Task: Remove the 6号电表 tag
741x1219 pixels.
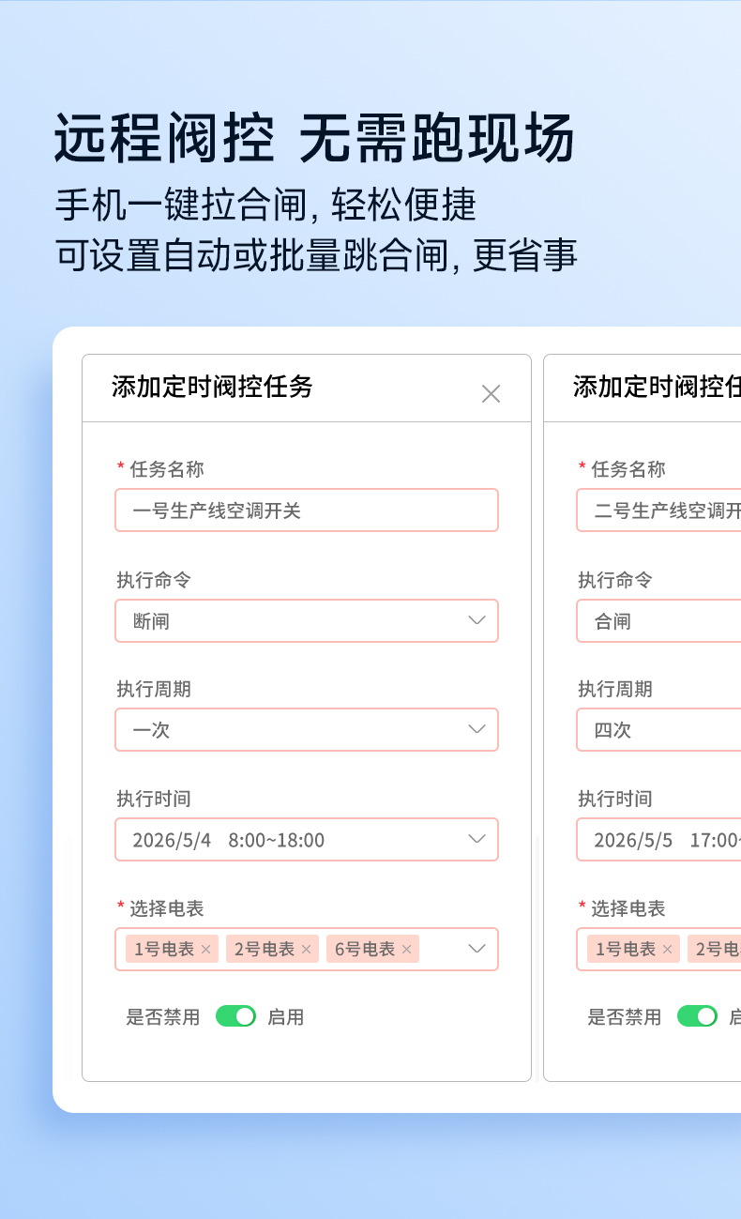Action: coord(406,950)
